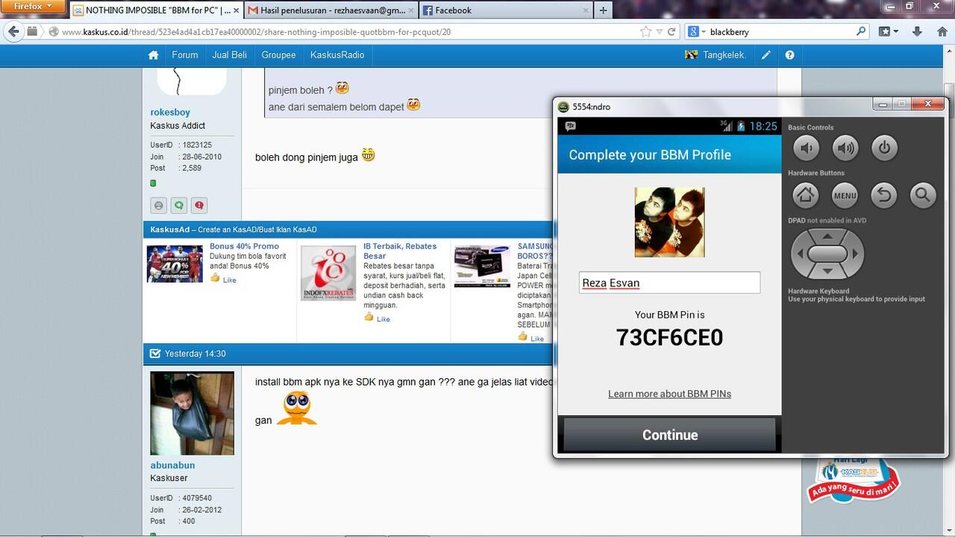955x537 pixels.
Task: Click the Bonus 40% football ad image
Action: click(x=175, y=264)
